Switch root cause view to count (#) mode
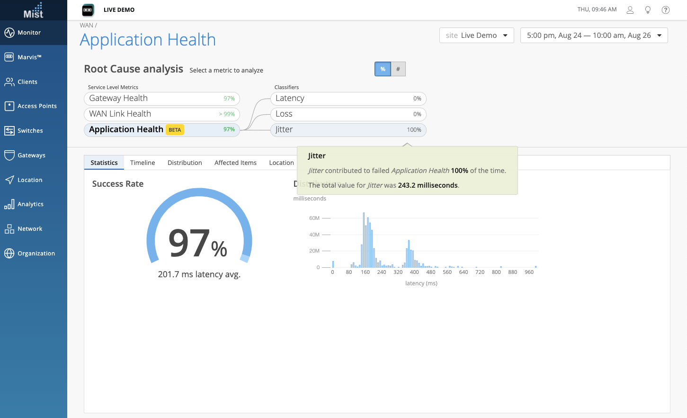This screenshot has width=687, height=418. coord(398,69)
